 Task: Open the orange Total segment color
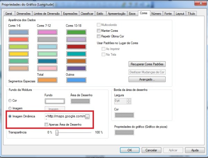click(47, 80)
